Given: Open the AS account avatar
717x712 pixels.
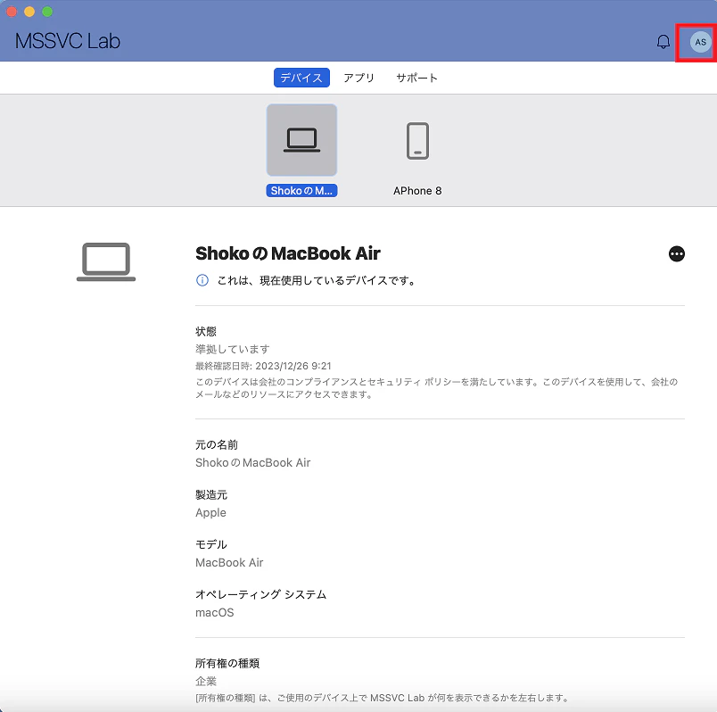Looking at the screenshot, I should (700, 42).
